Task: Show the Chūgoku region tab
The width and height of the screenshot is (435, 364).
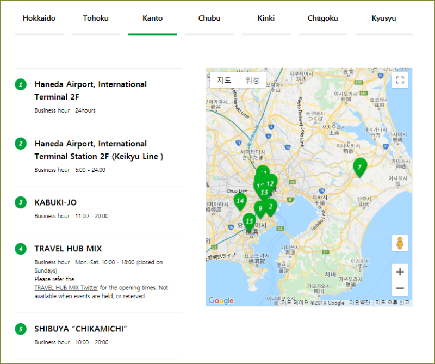Action: [x=323, y=18]
